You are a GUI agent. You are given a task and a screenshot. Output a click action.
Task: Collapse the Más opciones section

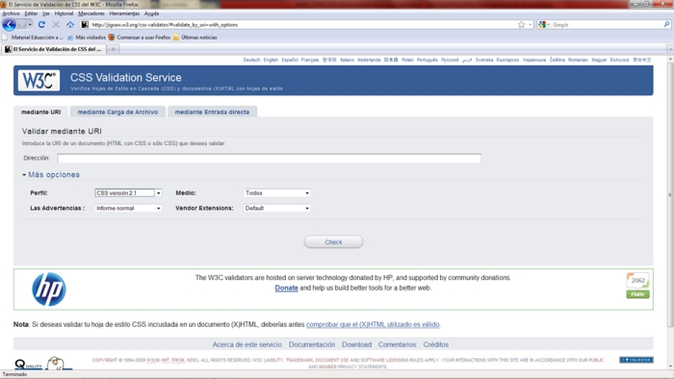click(51, 175)
